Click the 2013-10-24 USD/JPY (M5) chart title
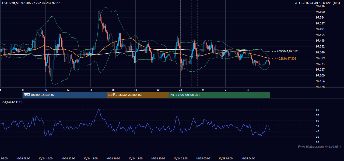 point(318,3)
